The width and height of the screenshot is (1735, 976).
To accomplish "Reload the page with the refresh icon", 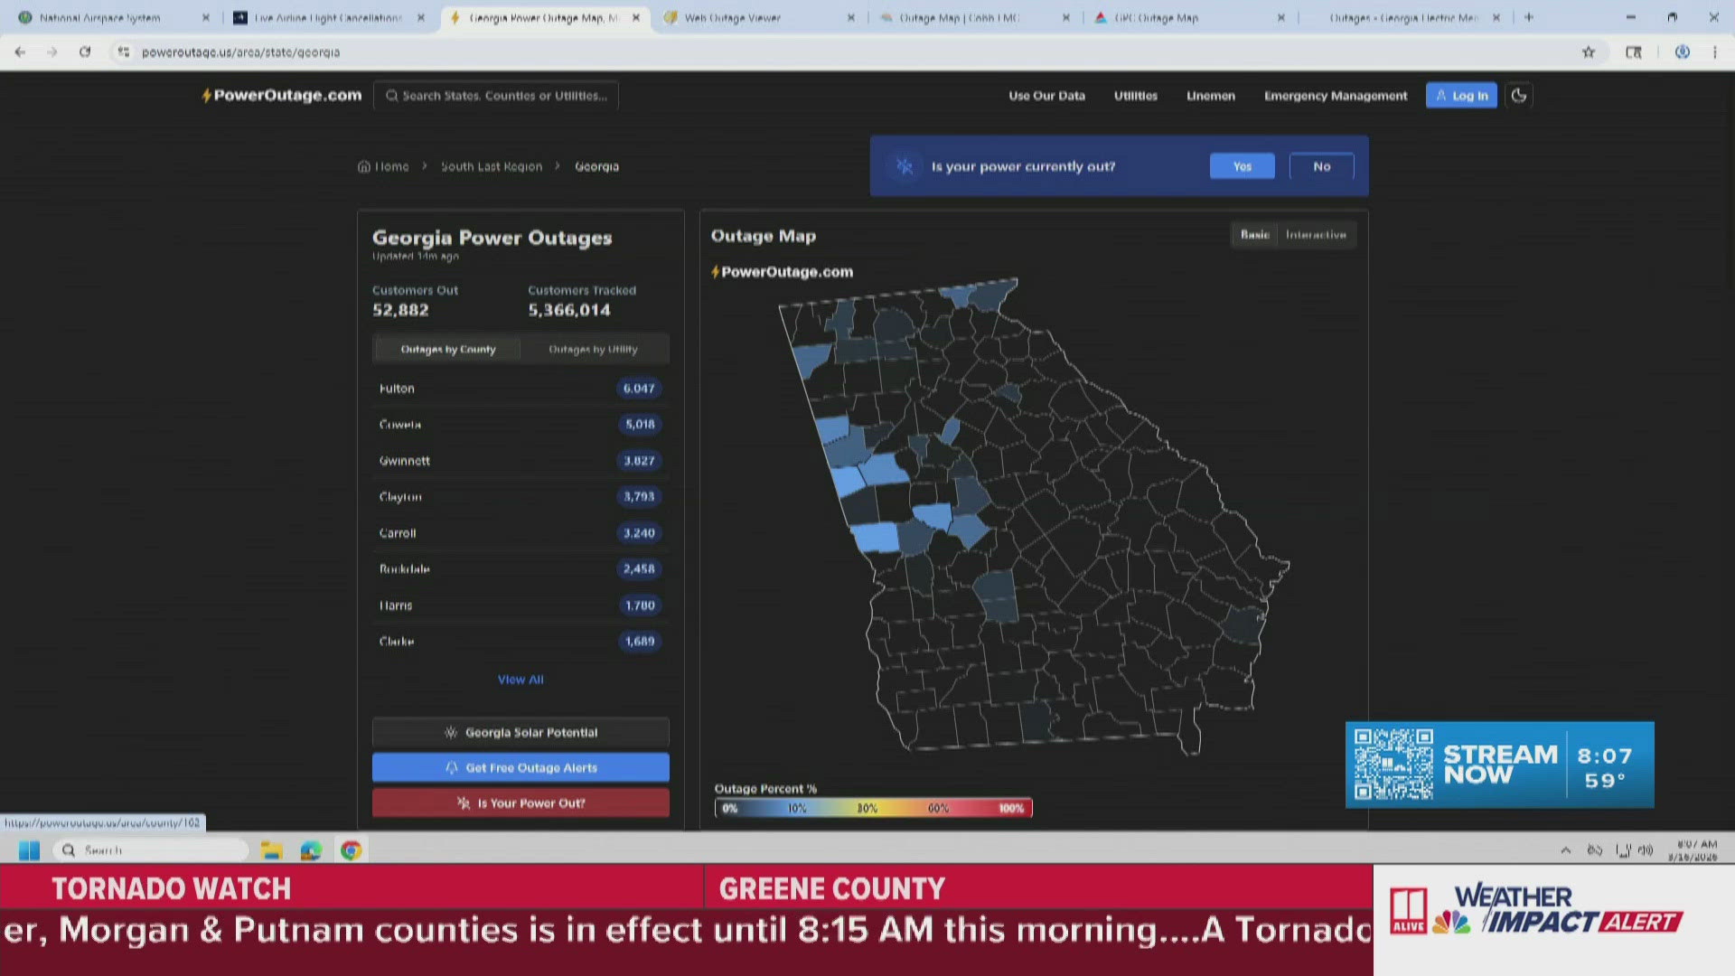I will tap(85, 52).
